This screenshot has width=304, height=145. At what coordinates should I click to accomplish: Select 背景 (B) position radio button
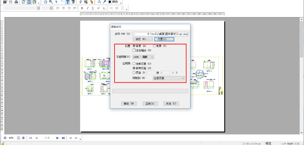coord(134,46)
